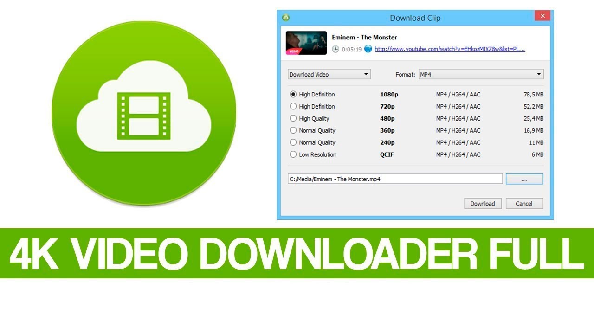Click the Format: label
Viewport: 594px width, 334px height.
pyautogui.click(x=405, y=74)
